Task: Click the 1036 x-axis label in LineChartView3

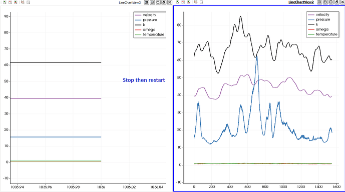Action: click(101, 187)
